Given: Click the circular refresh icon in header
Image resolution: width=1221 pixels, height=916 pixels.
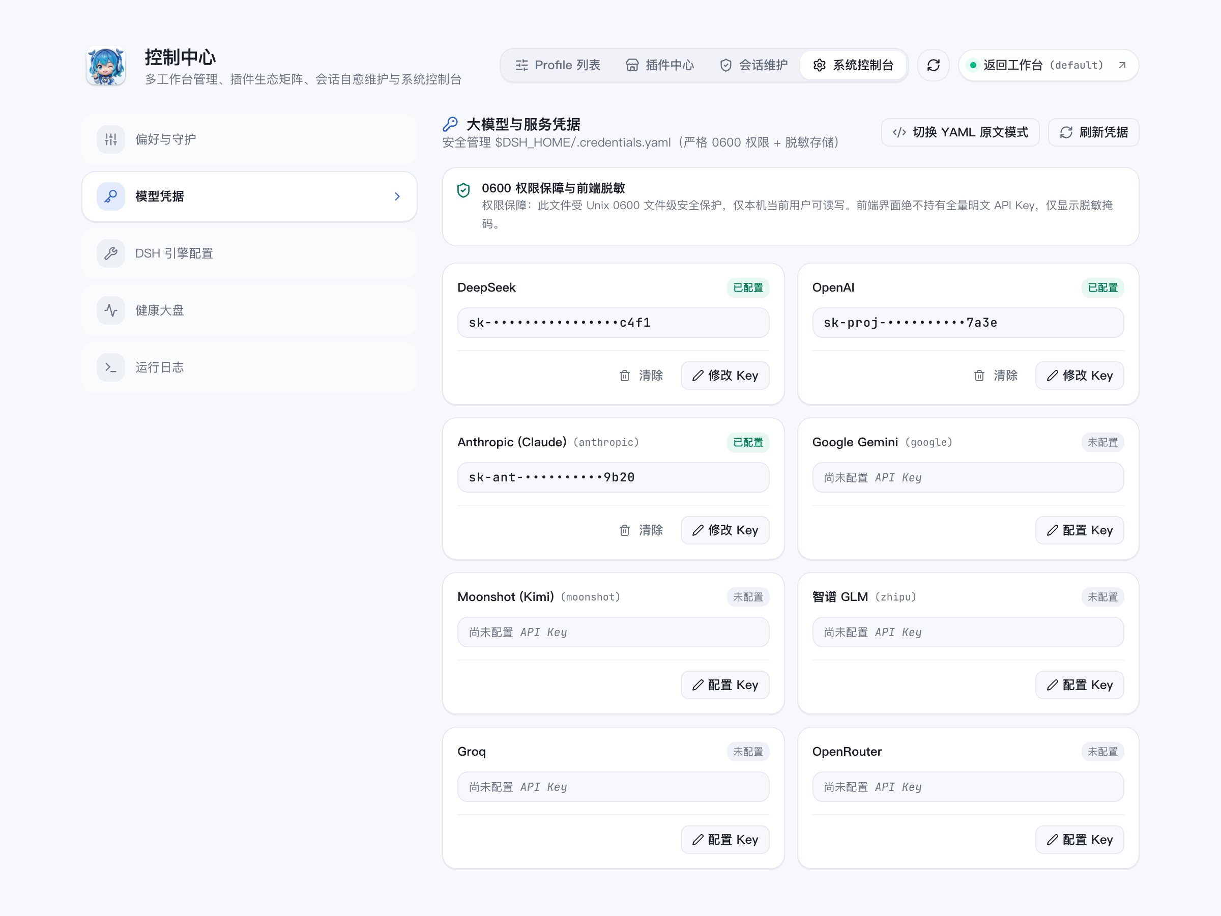Looking at the screenshot, I should (x=934, y=65).
